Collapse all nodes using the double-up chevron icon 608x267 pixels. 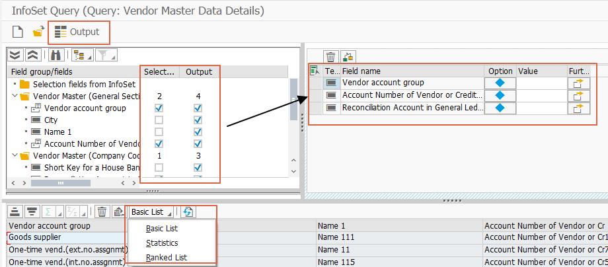(33, 56)
